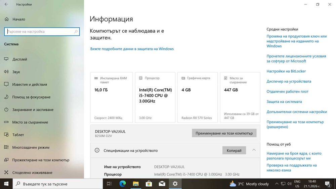
Task: Launch Microsoft Edge from the taskbar
Action: click(x=123, y=184)
